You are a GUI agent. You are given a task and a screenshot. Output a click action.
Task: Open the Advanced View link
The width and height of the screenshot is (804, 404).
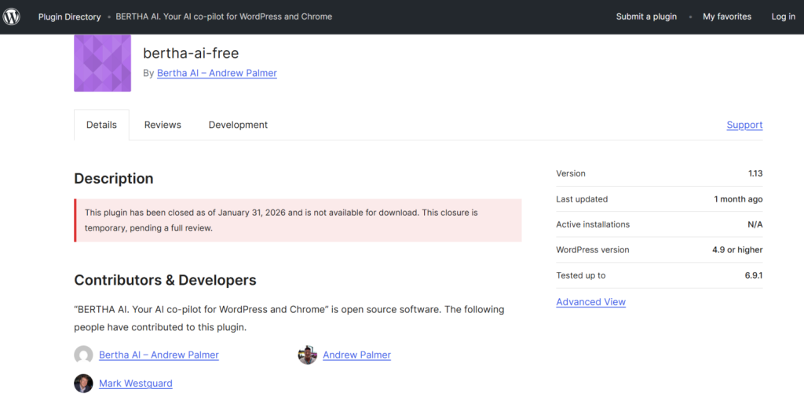[x=590, y=302]
